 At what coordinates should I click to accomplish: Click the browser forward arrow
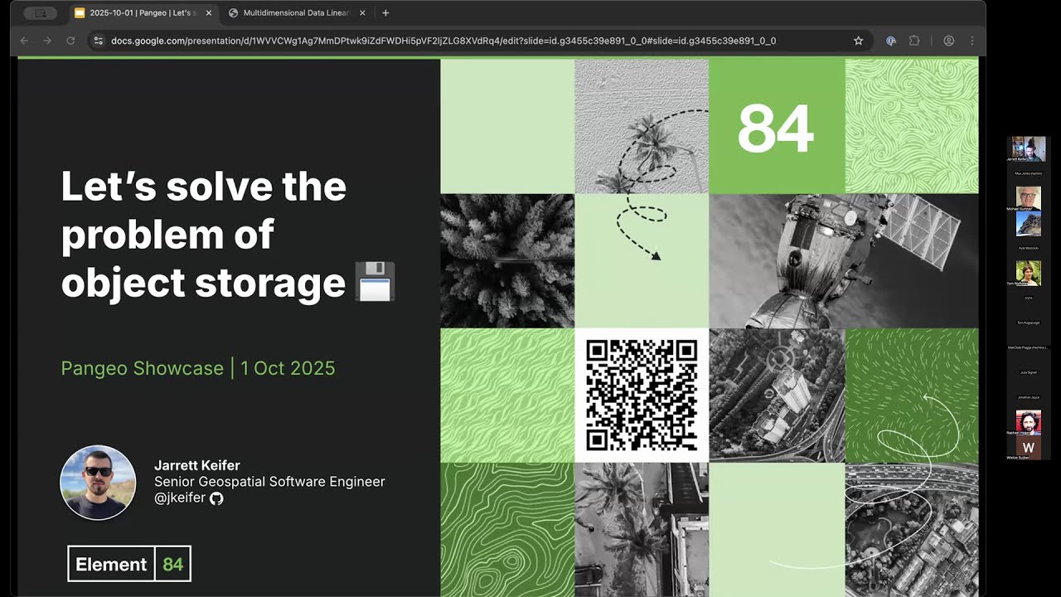pos(47,41)
